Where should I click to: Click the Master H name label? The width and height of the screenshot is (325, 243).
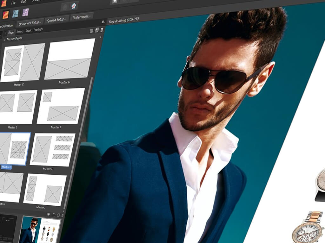tap(48, 169)
